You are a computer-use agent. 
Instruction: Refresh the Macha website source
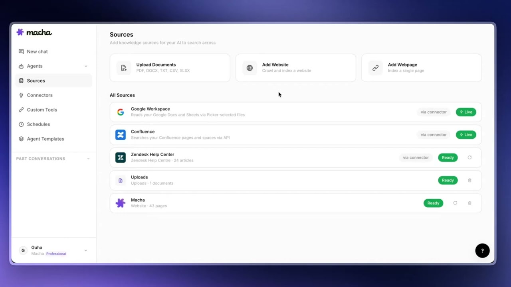pos(455,203)
